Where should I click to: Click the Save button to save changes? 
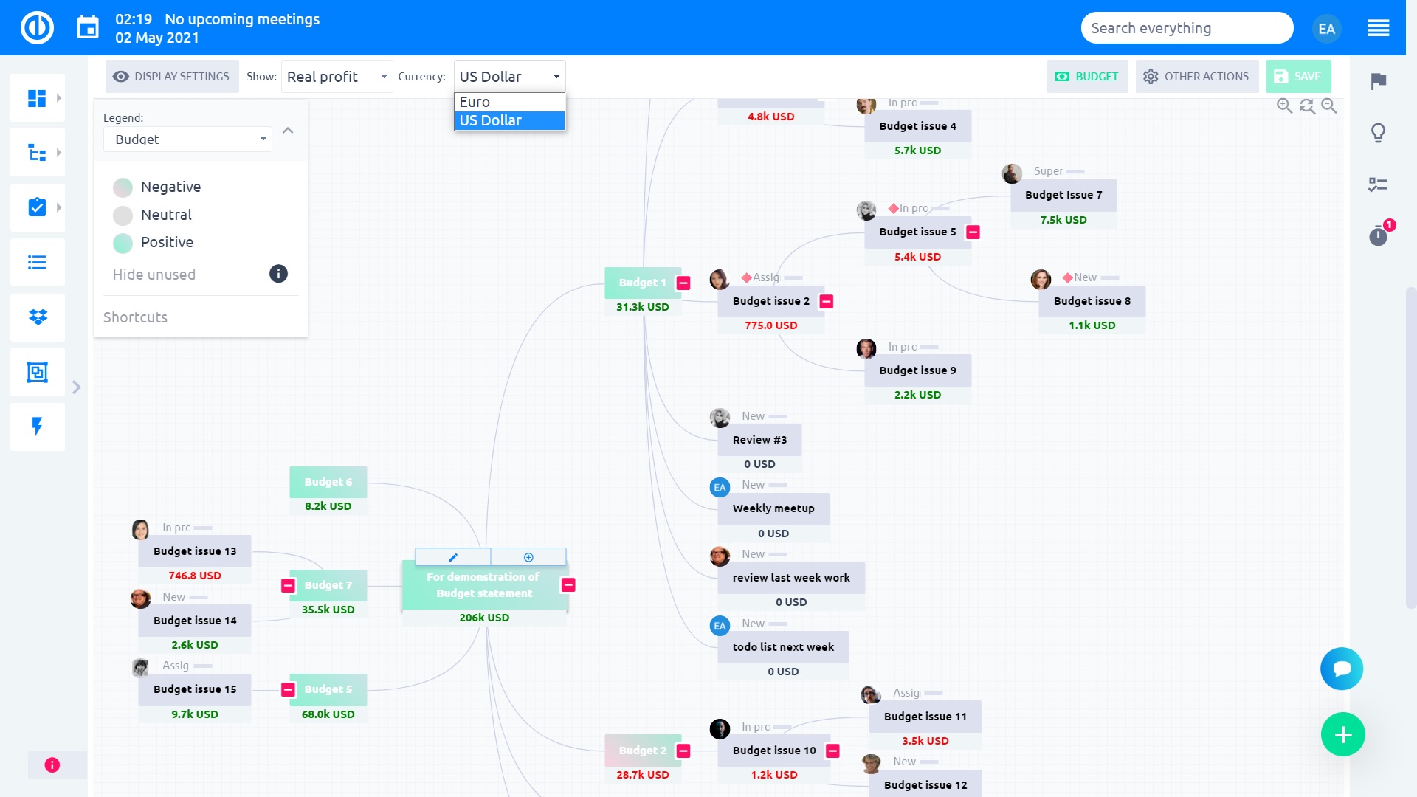[1300, 76]
